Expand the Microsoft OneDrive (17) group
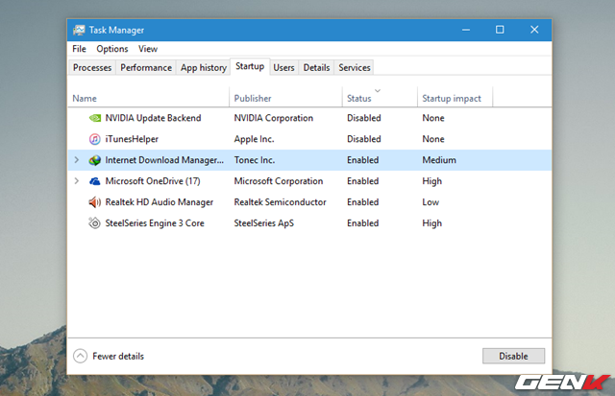Image resolution: width=615 pixels, height=396 pixels. coord(77,181)
